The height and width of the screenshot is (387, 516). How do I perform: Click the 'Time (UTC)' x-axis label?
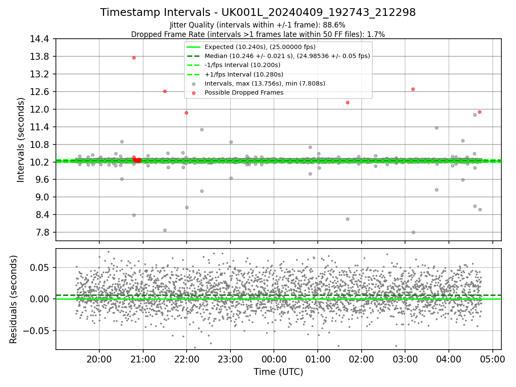click(278, 372)
